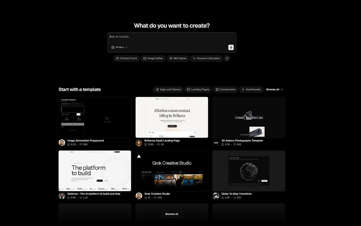This screenshot has width=361, height=226.
Task: Click the users icon under Globe To Map Transform
Action: [x=223, y=198]
